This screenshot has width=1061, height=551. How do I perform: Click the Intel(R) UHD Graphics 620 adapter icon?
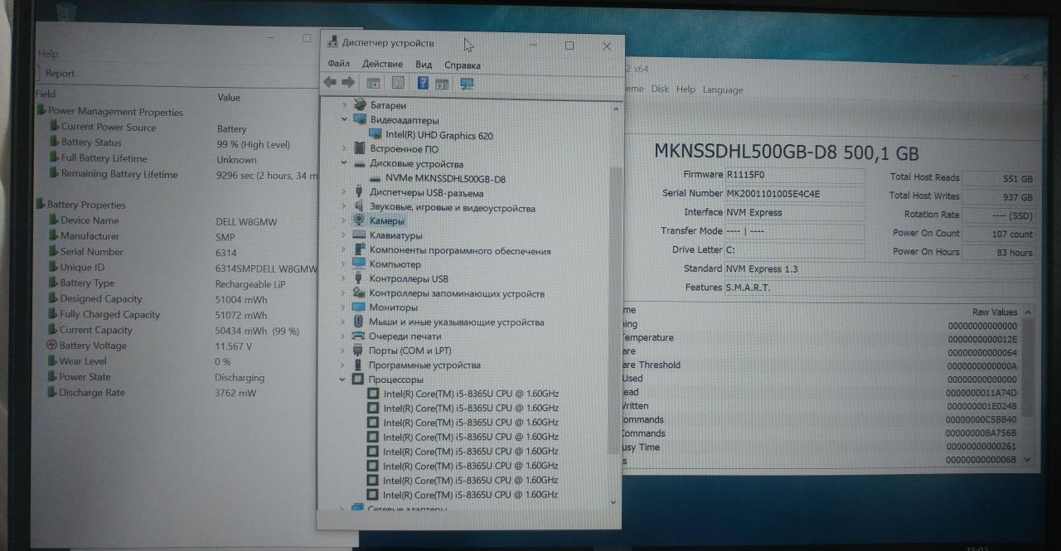(x=375, y=134)
